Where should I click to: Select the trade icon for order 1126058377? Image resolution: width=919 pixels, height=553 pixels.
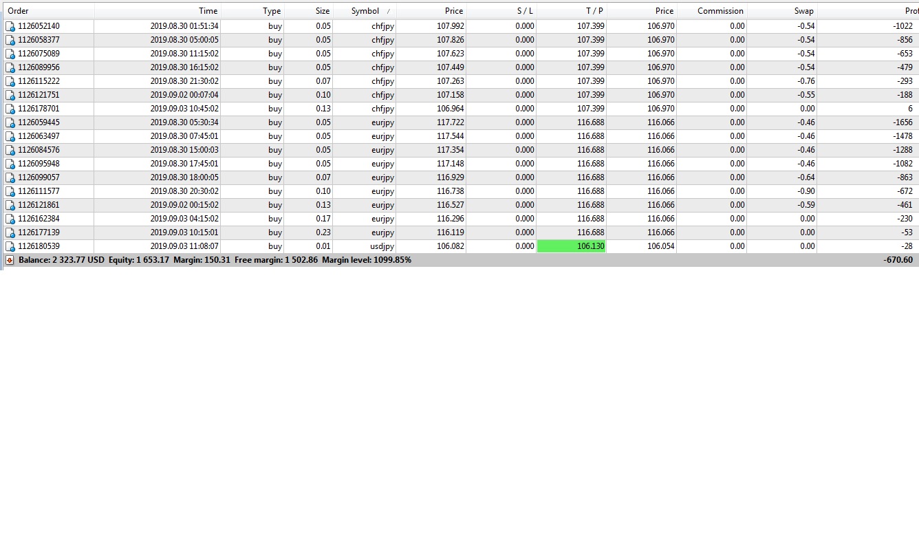pyautogui.click(x=10, y=40)
